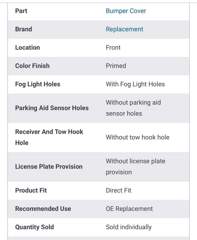Image resolution: width=197 pixels, height=240 pixels.
Task: Click the Receiver And Tow Hook Hole label
Action: [49, 137]
